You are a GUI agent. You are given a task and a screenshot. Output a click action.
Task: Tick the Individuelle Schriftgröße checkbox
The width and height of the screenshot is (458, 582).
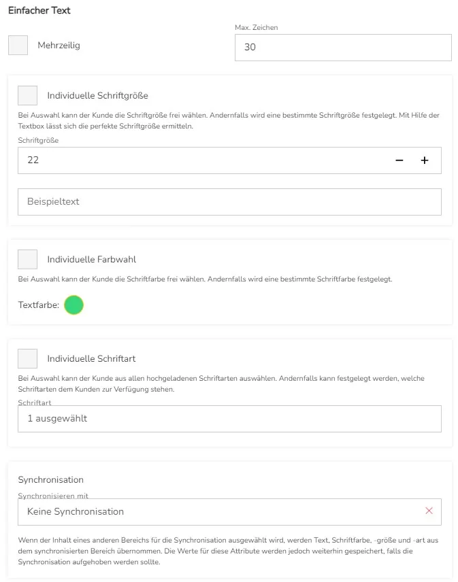(28, 96)
